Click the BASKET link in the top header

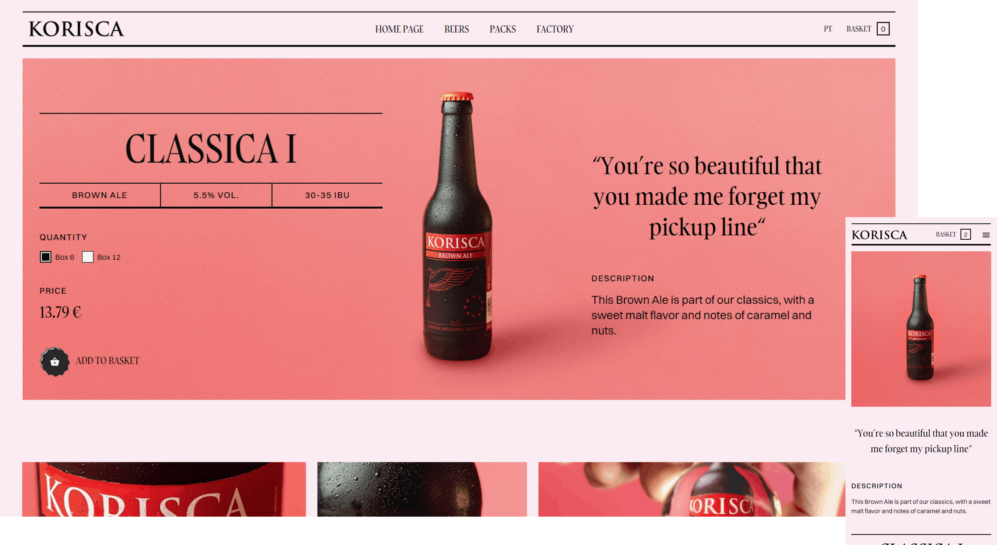(x=859, y=29)
